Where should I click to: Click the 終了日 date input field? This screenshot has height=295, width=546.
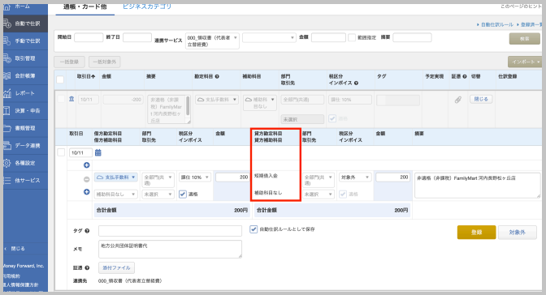(136, 37)
